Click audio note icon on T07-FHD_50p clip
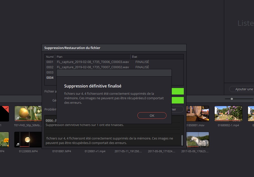The height and width of the screenshot is (177, 254). (x=18, y=118)
